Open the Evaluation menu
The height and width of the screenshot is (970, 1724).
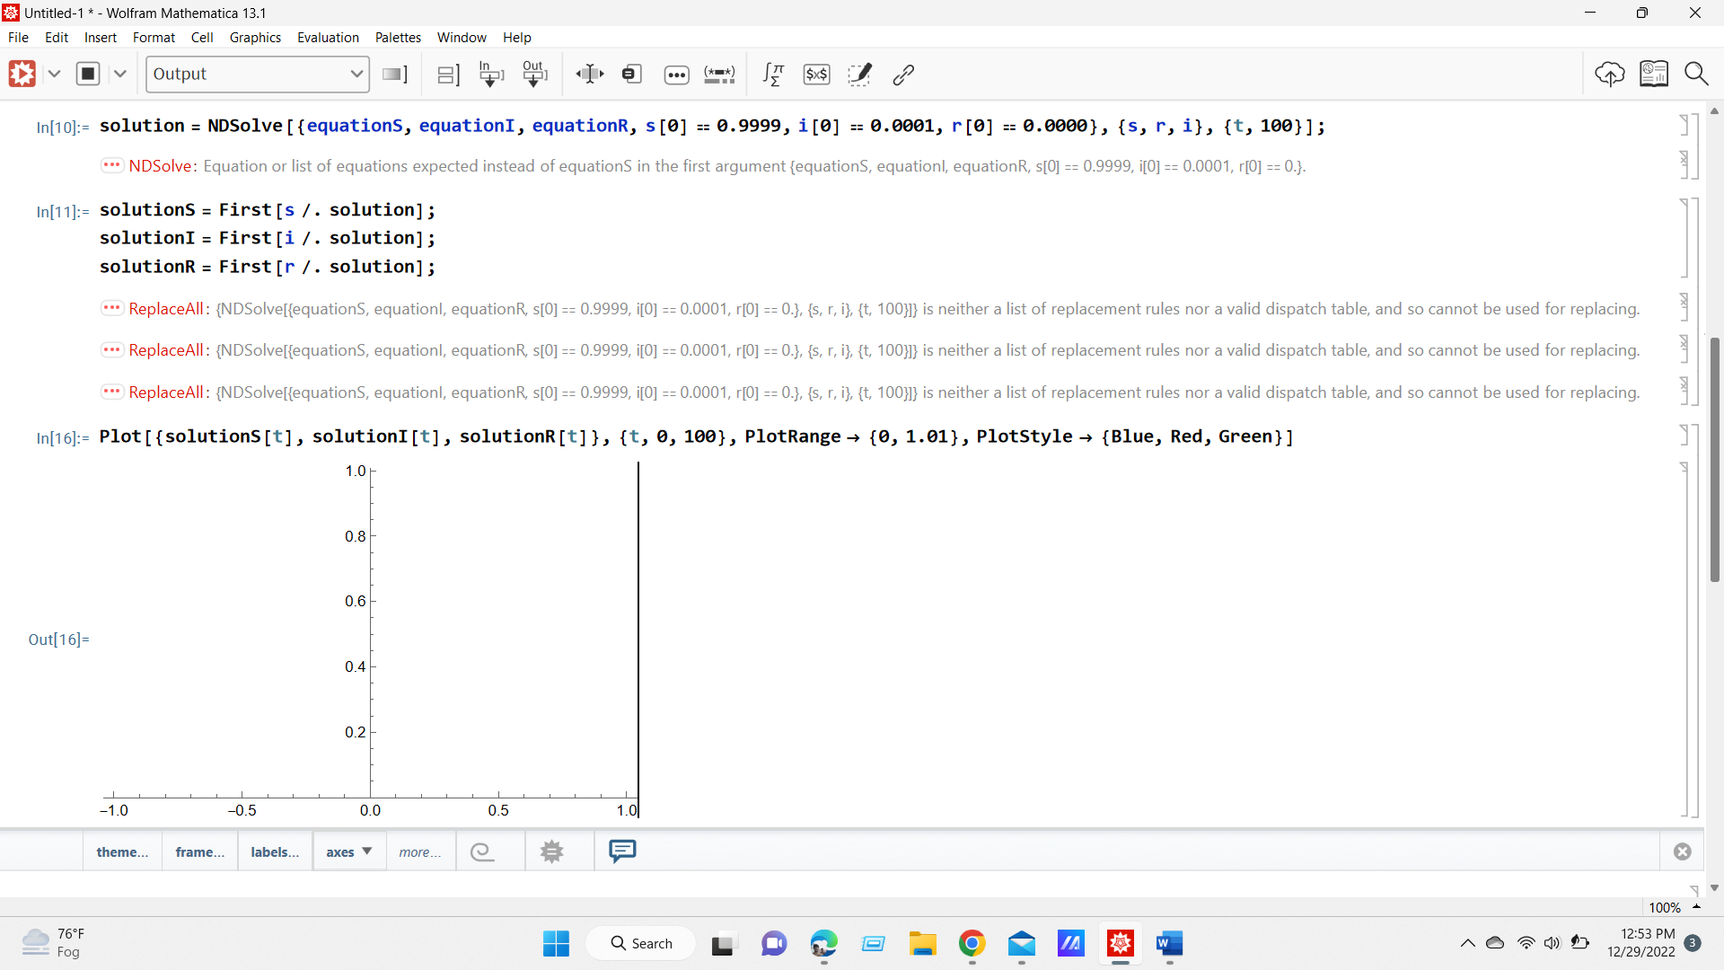[328, 37]
